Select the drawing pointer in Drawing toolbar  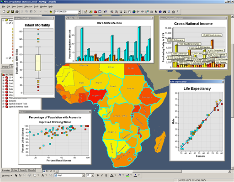pyautogui.click(x=16, y=175)
